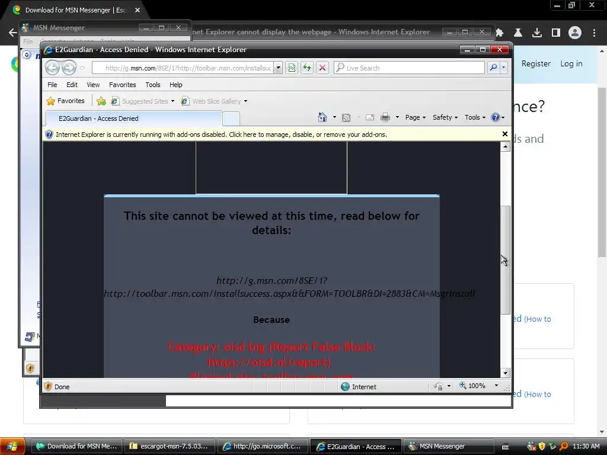
Task: Click inside the IE address bar
Action: (x=184, y=68)
